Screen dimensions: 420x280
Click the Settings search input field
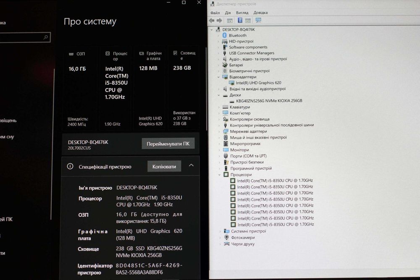click(25, 37)
